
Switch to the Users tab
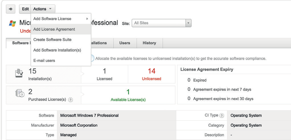click(x=125, y=43)
